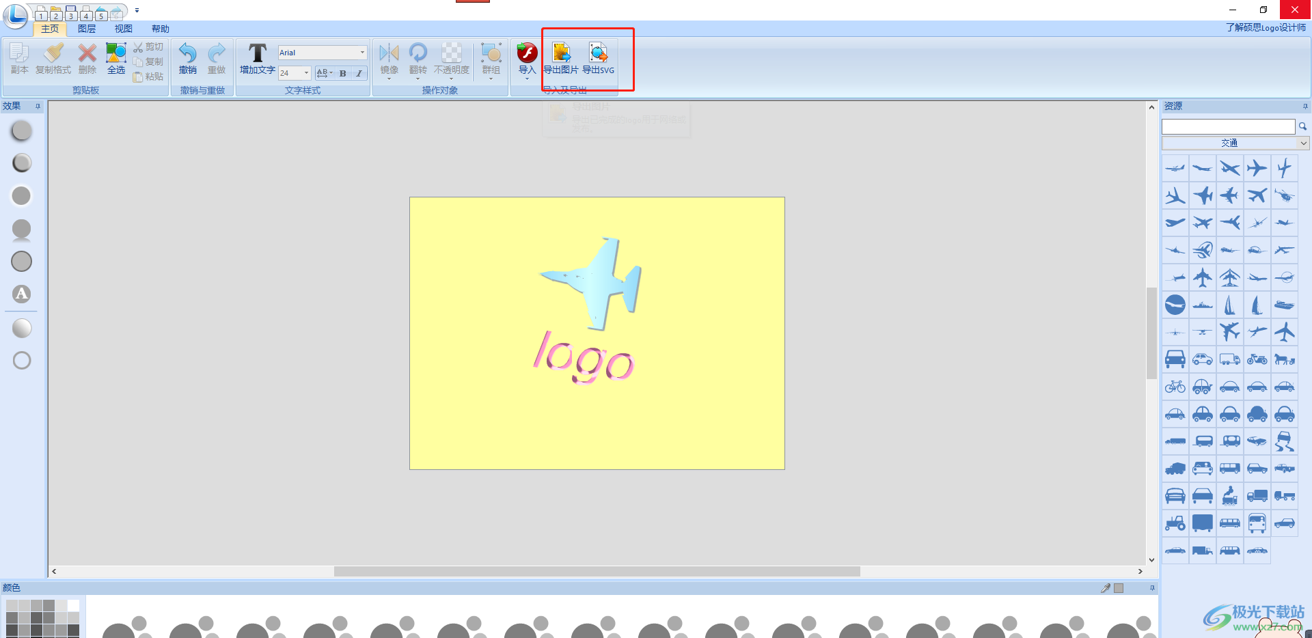Expand the 交通 resource category dropdown
This screenshot has height=638, width=1312.
[1304, 143]
